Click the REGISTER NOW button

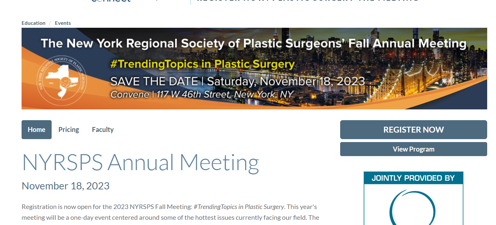tap(413, 130)
